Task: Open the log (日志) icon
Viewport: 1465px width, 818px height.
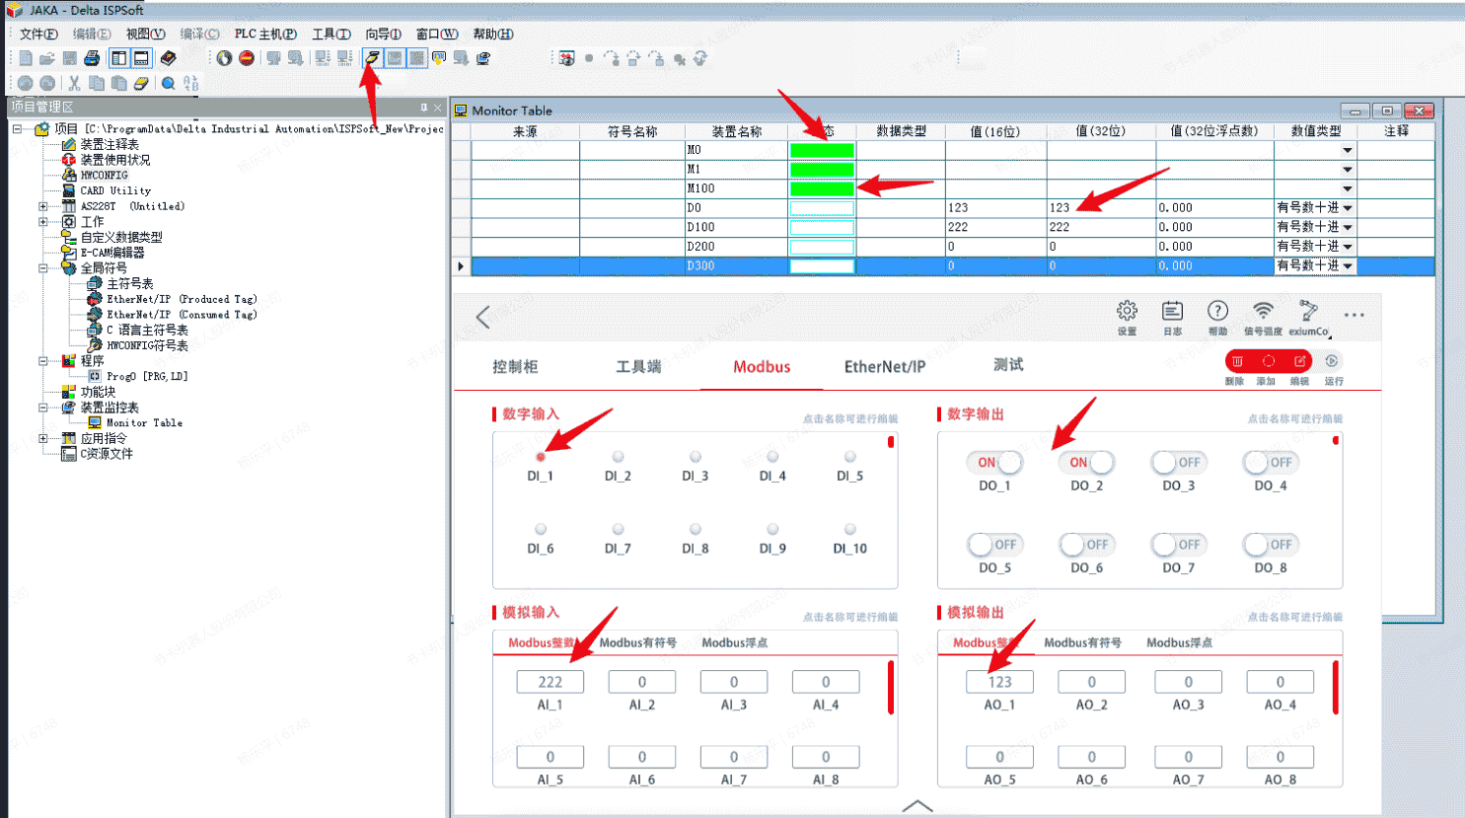Action: [x=1172, y=312]
